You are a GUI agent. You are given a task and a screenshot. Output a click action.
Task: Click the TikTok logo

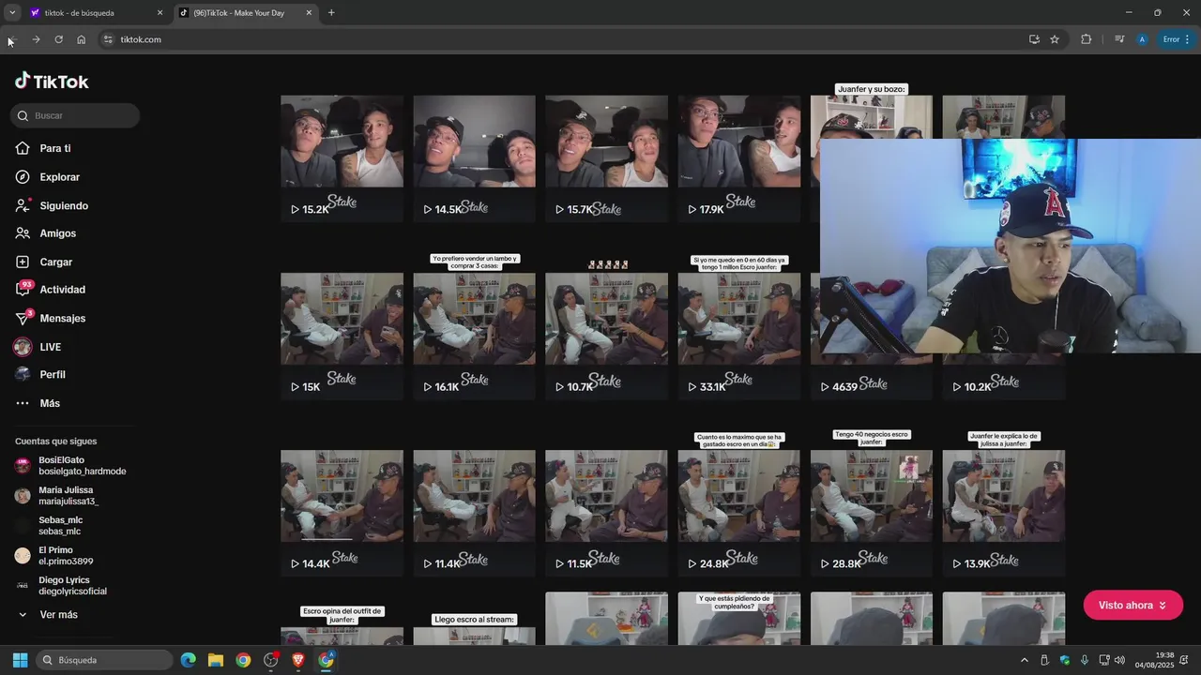click(x=52, y=82)
